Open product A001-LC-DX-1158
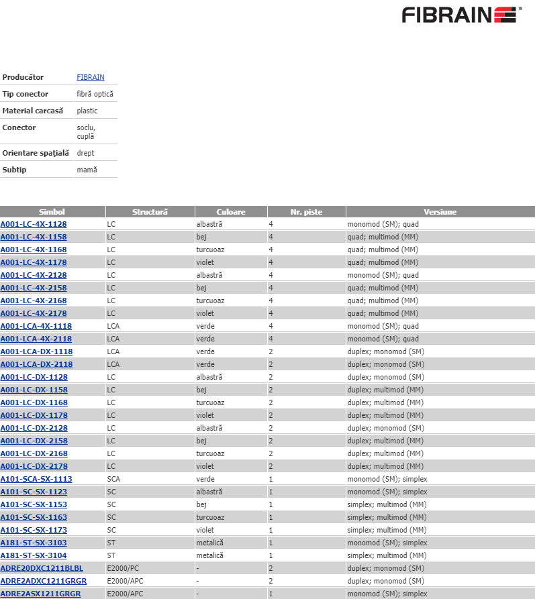The width and height of the screenshot is (535, 599). tap(34, 390)
